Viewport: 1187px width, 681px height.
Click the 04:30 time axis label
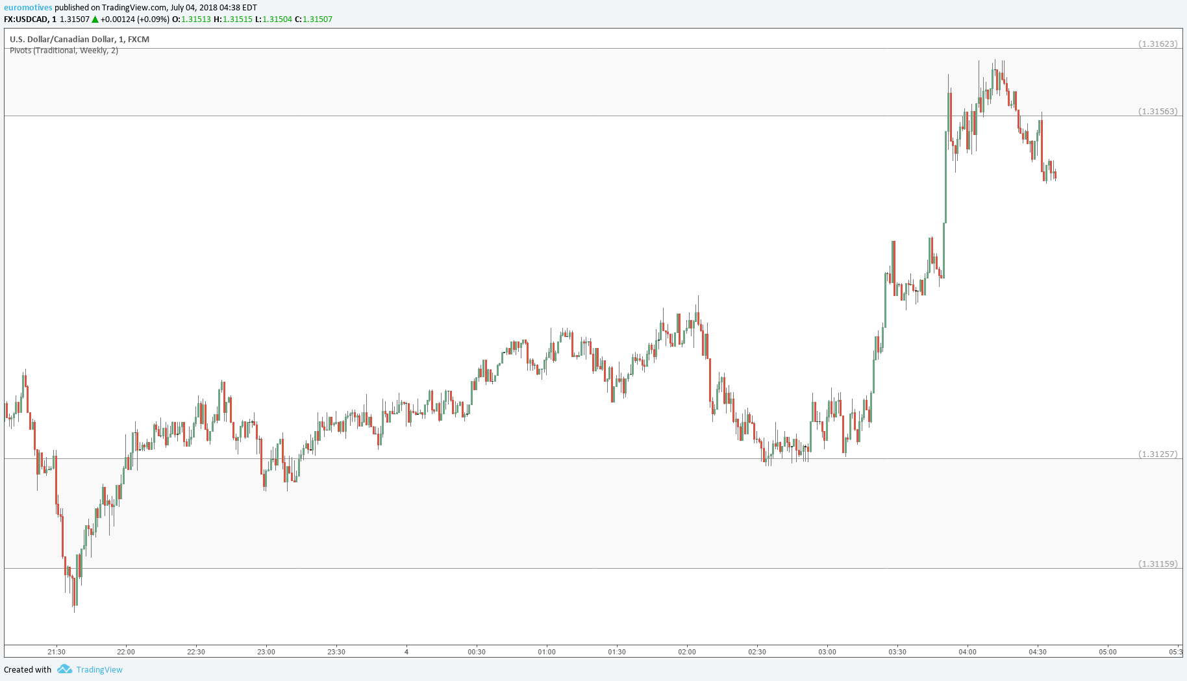[1038, 652]
